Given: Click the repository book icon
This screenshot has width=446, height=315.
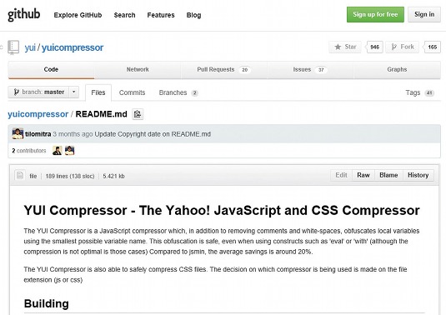Looking at the screenshot, I should coord(13,47).
